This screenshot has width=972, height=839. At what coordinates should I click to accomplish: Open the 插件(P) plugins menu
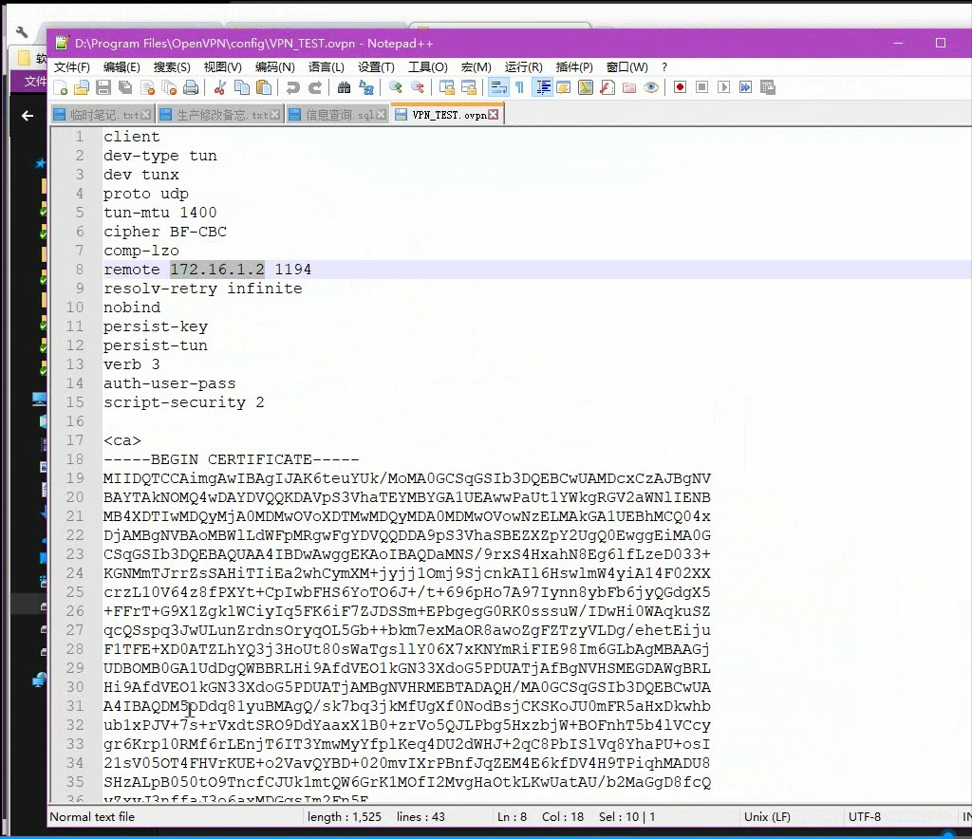click(574, 67)
